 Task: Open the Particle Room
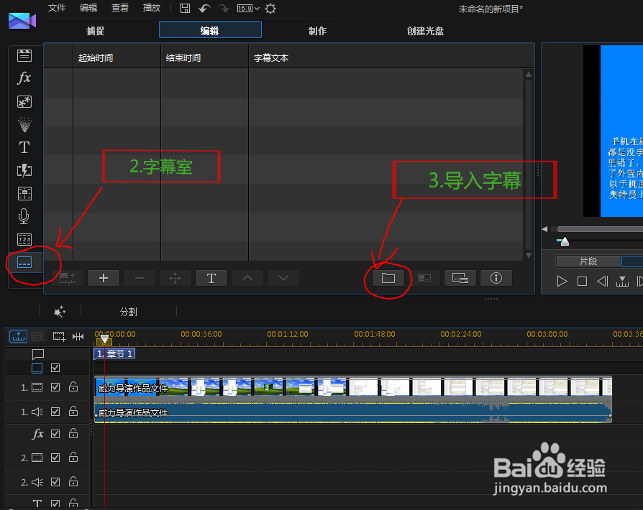coord(24,124)
